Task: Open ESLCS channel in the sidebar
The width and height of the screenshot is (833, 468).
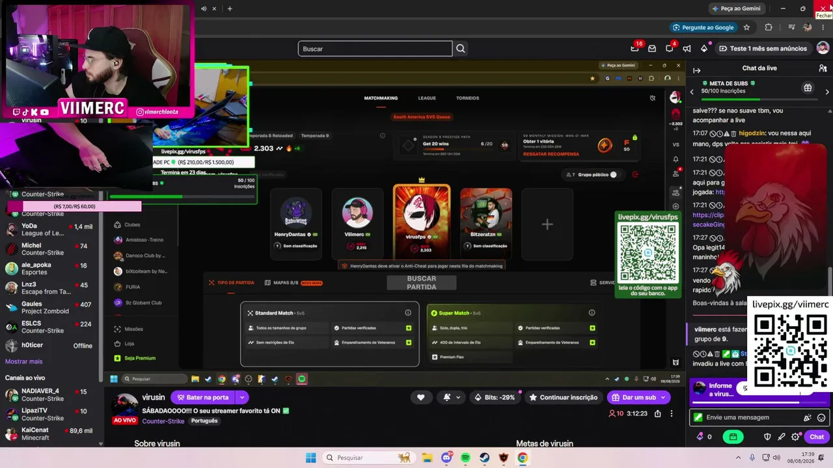Action: (49, 327)
